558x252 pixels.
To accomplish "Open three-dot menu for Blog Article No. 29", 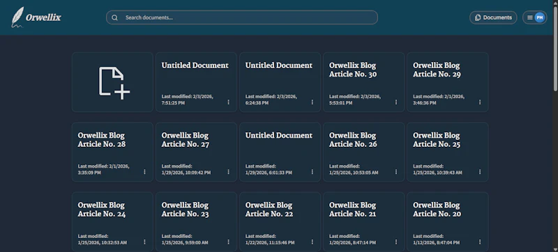I will (x=480, y=102).
